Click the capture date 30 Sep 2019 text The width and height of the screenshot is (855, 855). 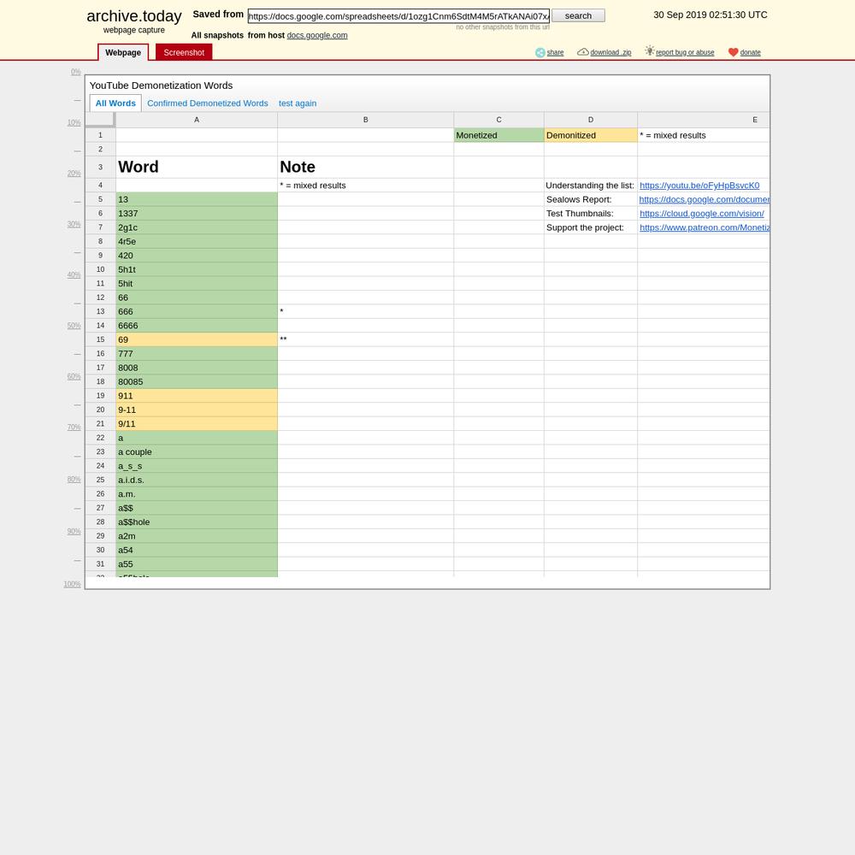710,15
